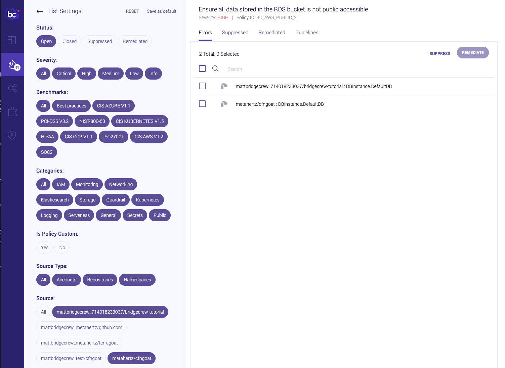Click the REMEDIATE button
Screen dimensions: 505x368
[x=473, y=53]
